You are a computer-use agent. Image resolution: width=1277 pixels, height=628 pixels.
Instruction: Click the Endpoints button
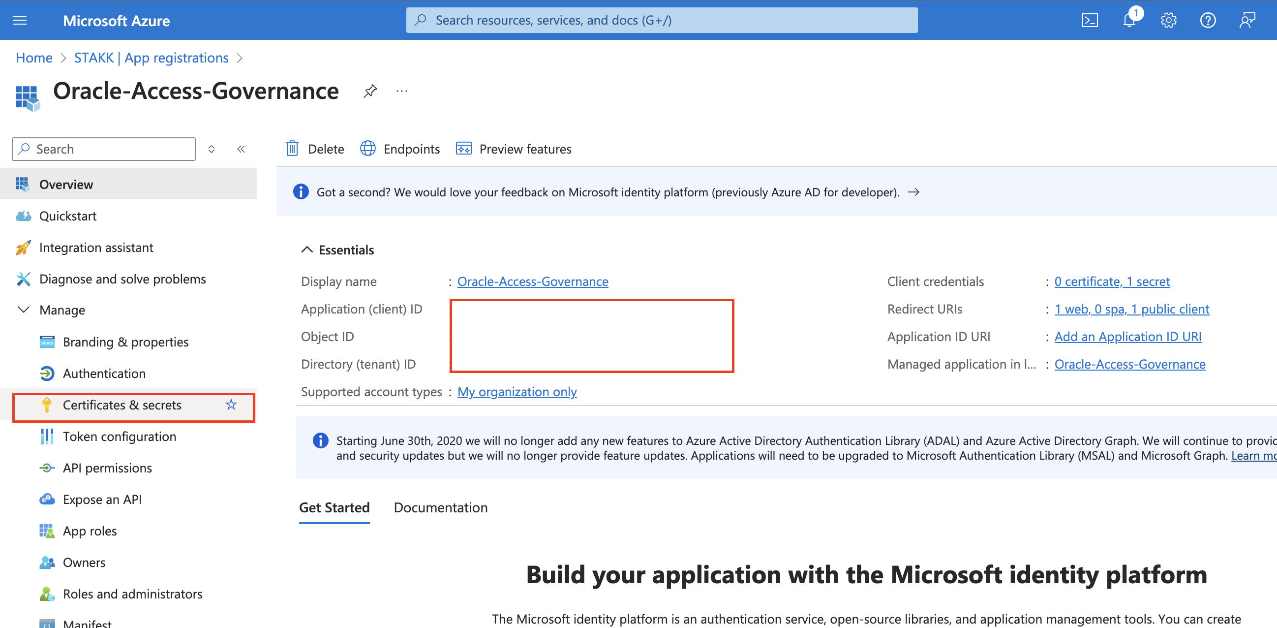400,149
